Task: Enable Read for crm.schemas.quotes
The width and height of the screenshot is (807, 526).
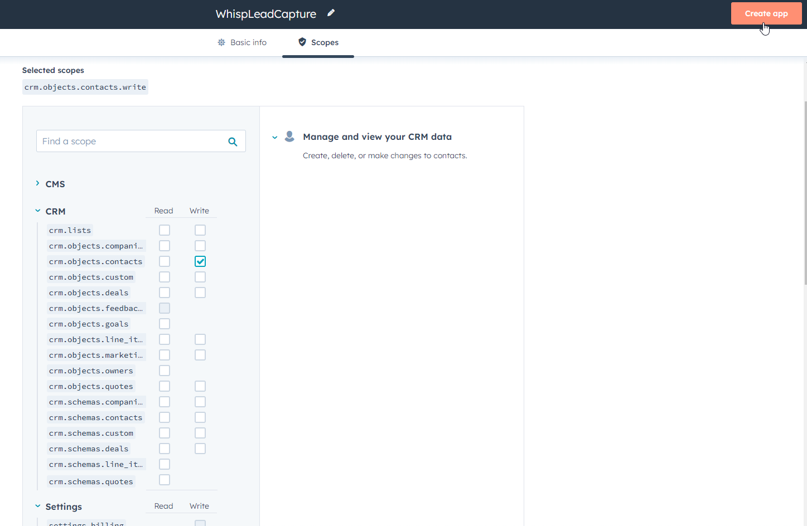Action: tap(165, 480)
